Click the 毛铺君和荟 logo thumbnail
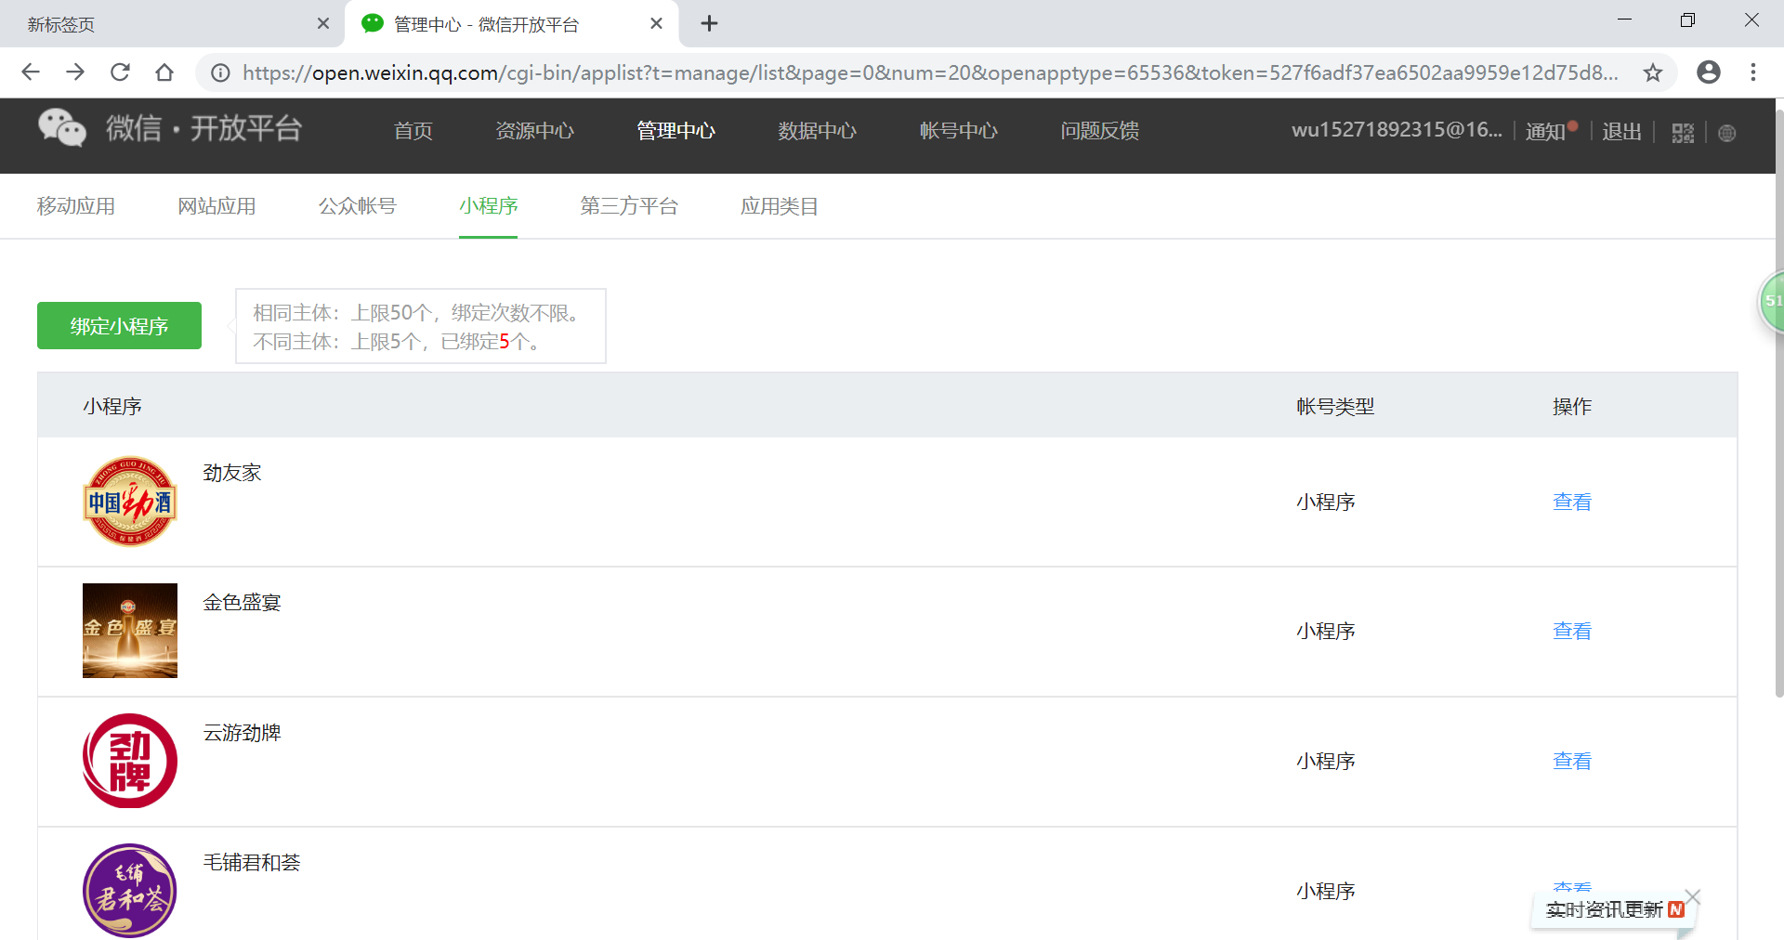The image size is (1784, 940). click(130, 891)
